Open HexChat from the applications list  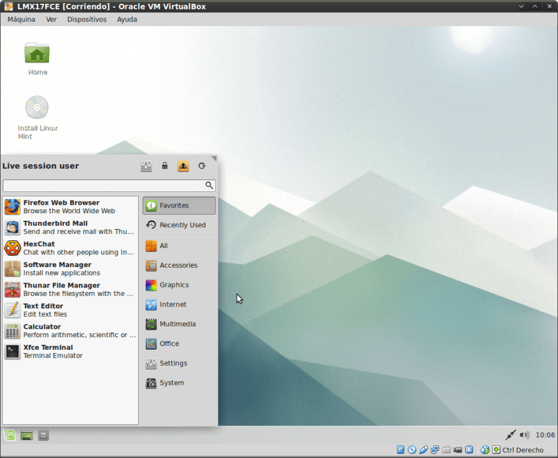[70, 247]
